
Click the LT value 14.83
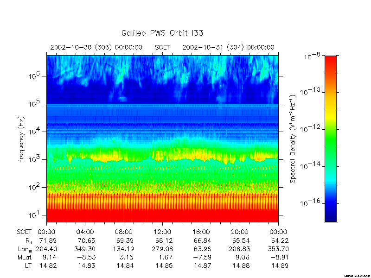tap(87, 265)
